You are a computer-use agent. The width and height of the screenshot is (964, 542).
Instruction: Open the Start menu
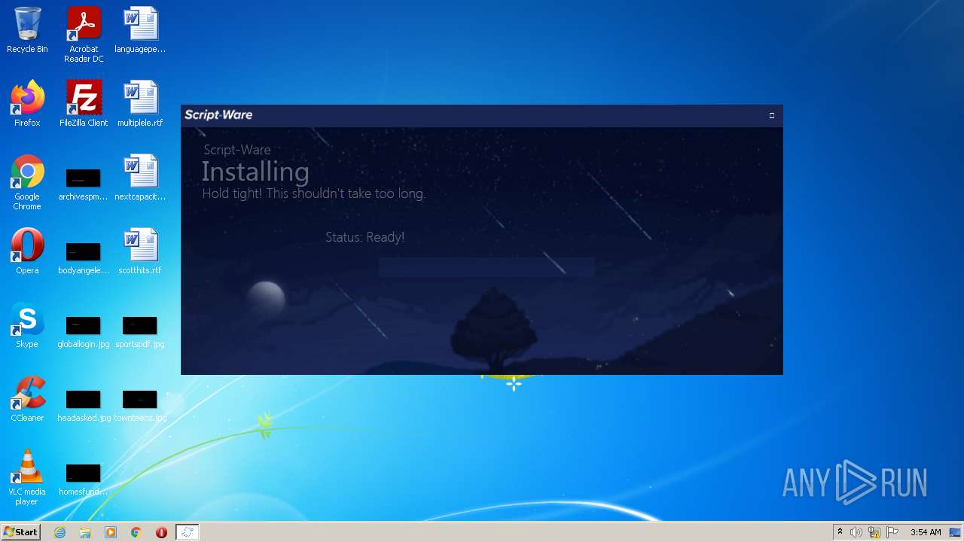(x=20, y=532)
